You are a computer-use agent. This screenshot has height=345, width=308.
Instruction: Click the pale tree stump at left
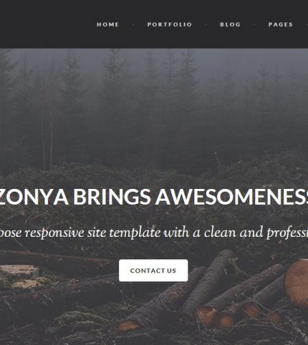20,277
